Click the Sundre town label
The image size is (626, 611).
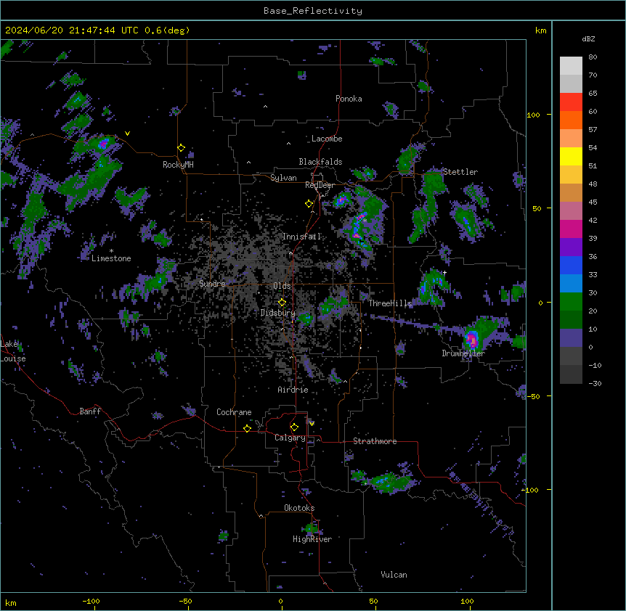[212, 284]
